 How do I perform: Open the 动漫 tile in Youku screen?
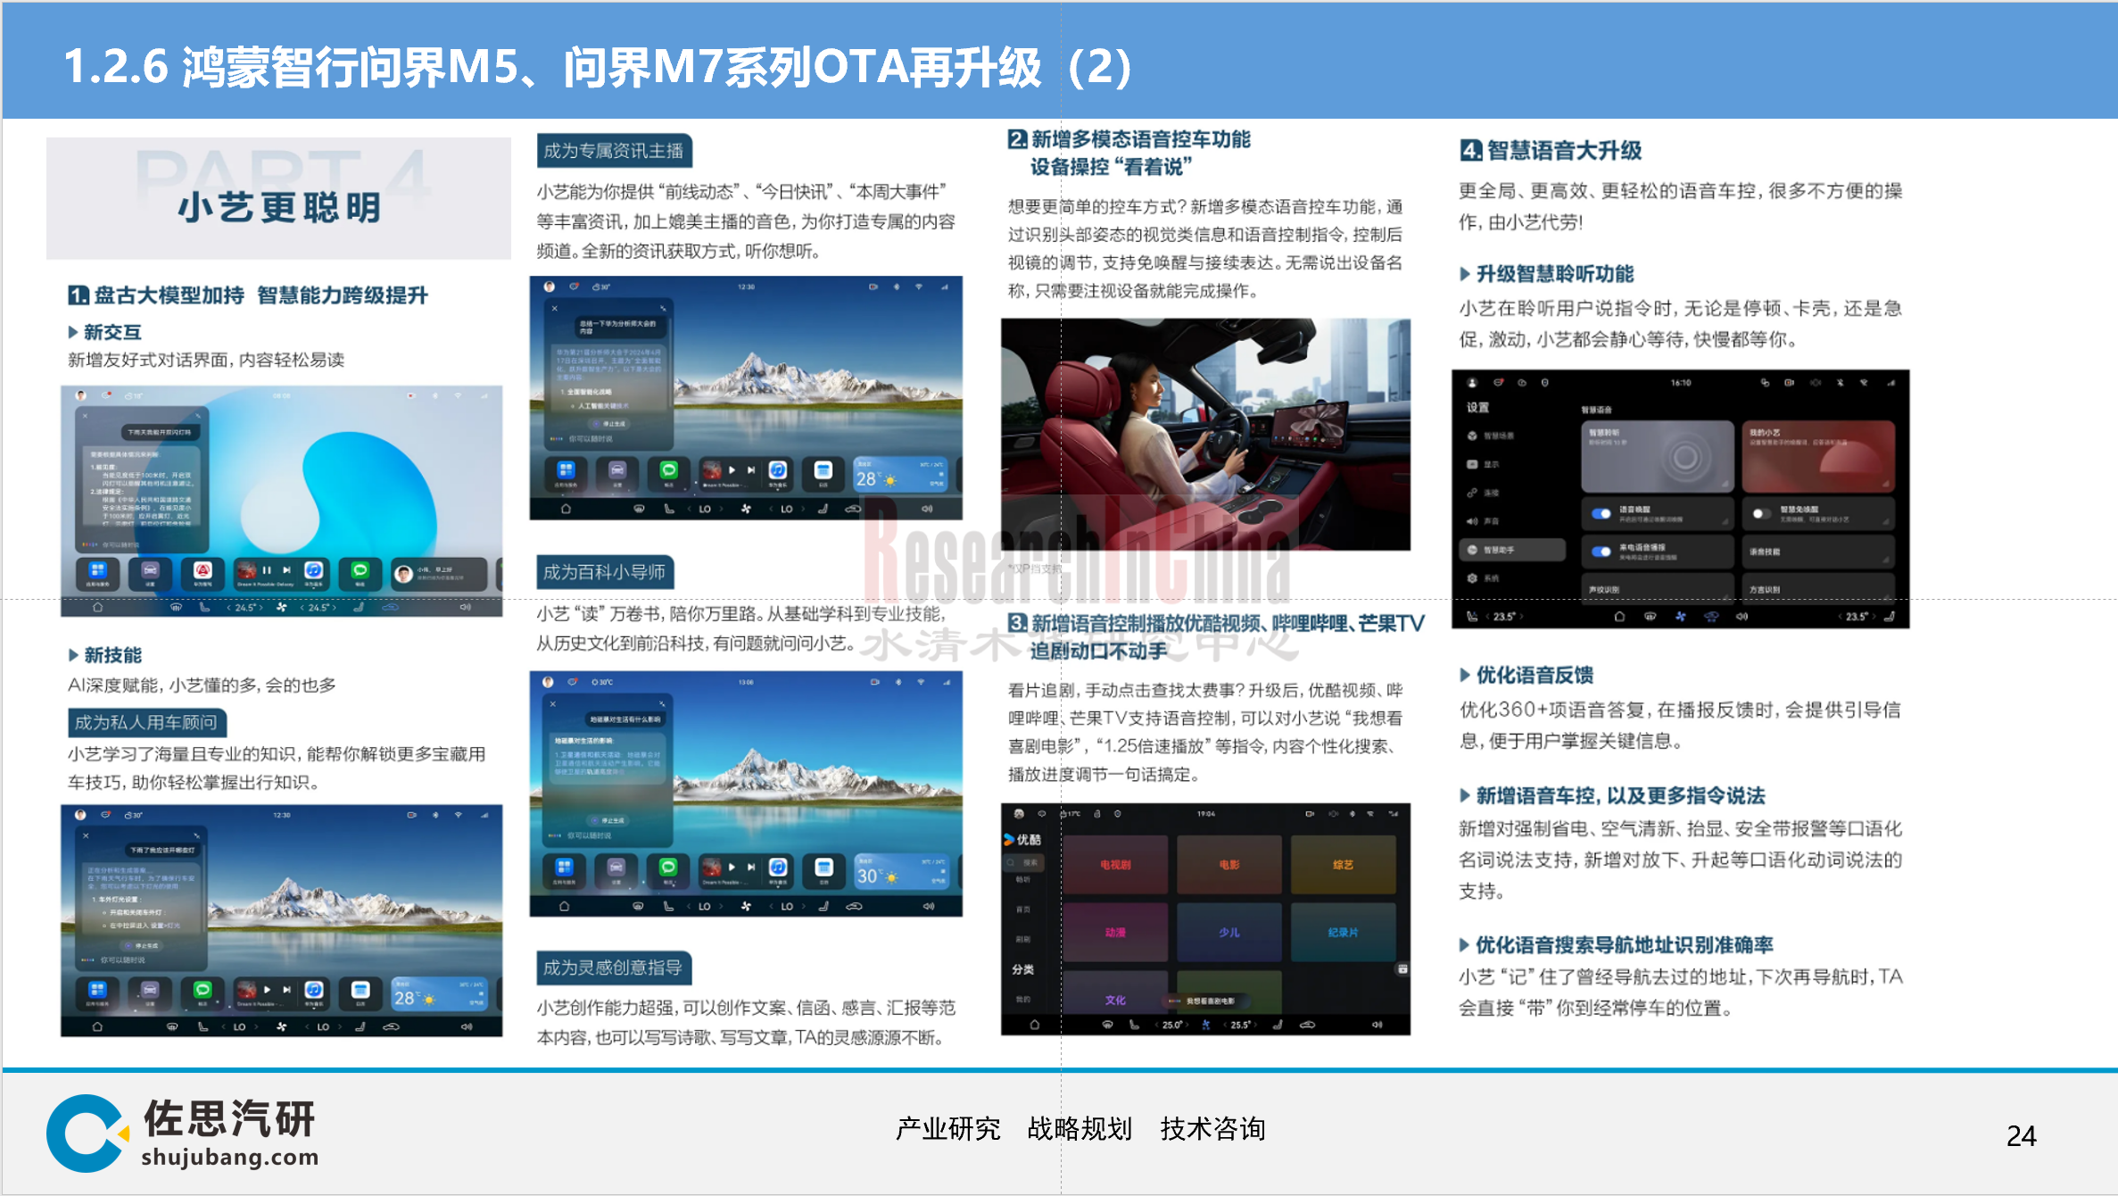1115,932
